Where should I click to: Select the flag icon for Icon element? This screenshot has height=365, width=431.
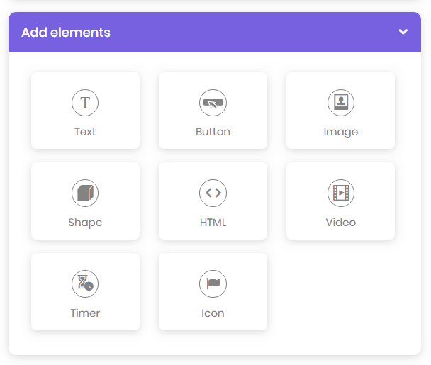213,283
